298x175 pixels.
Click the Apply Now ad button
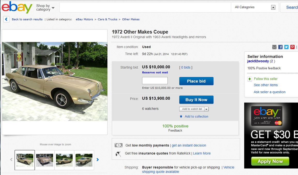270,161
